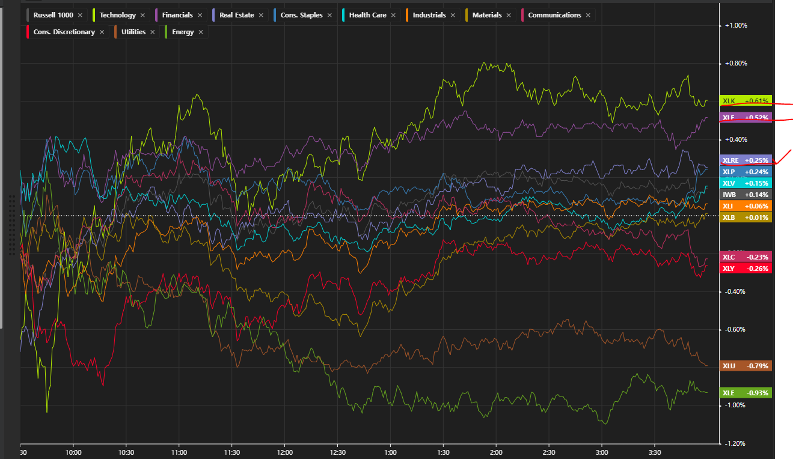Click the dotted drag handle on left edge
793x459 pixels.
[x=11, y=225]
